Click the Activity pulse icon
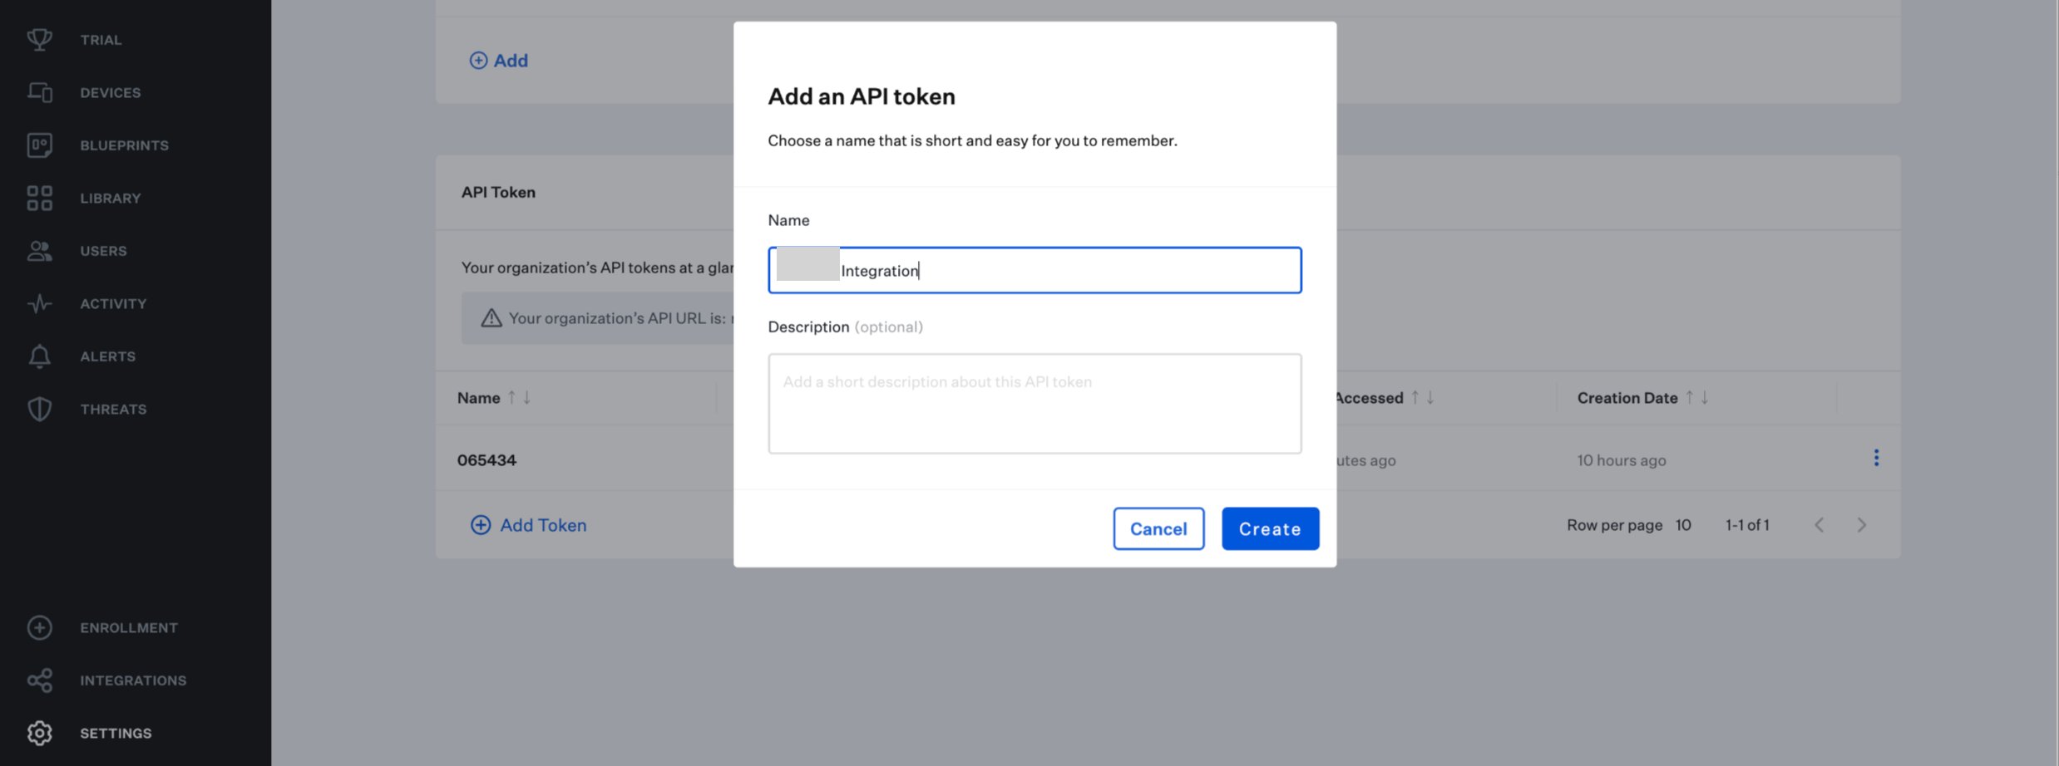The image size is (2059, 766). pos(39,303)
